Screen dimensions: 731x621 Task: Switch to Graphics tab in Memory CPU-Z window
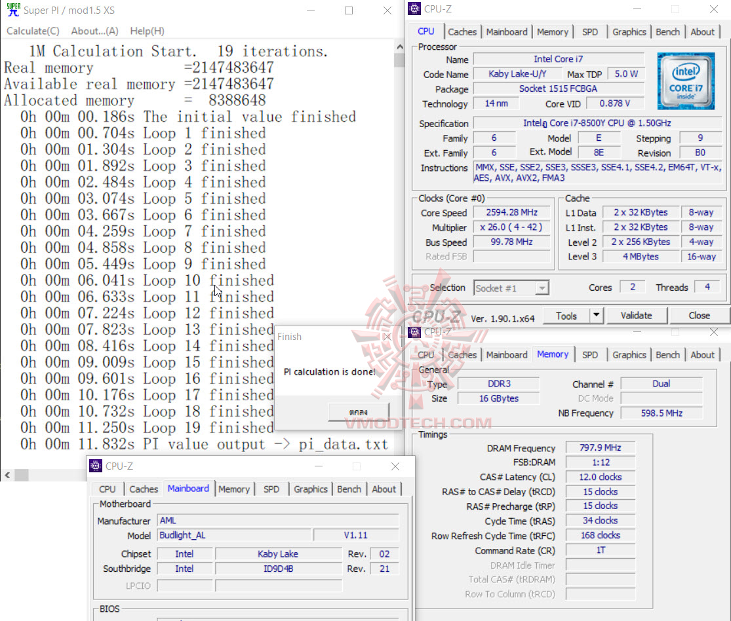pyautogui.click(x=629, y=355)
